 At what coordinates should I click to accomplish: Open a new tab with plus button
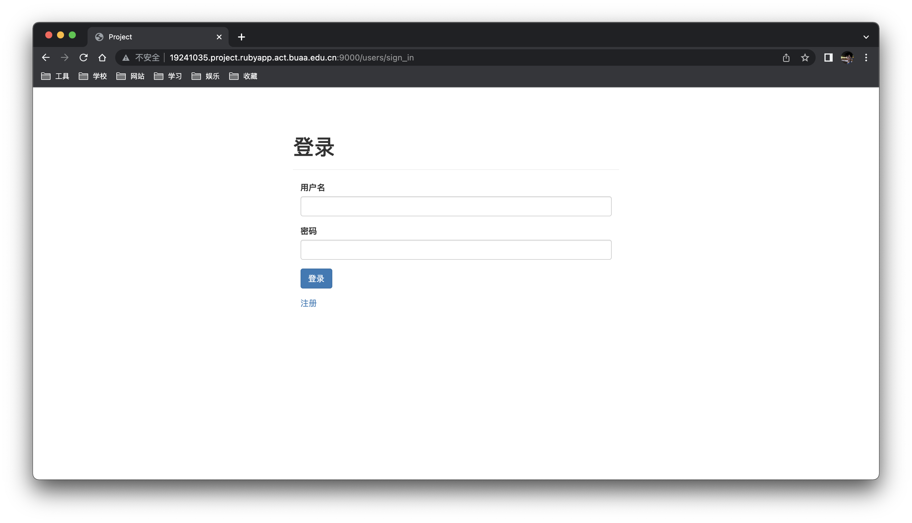coord(242,37)
